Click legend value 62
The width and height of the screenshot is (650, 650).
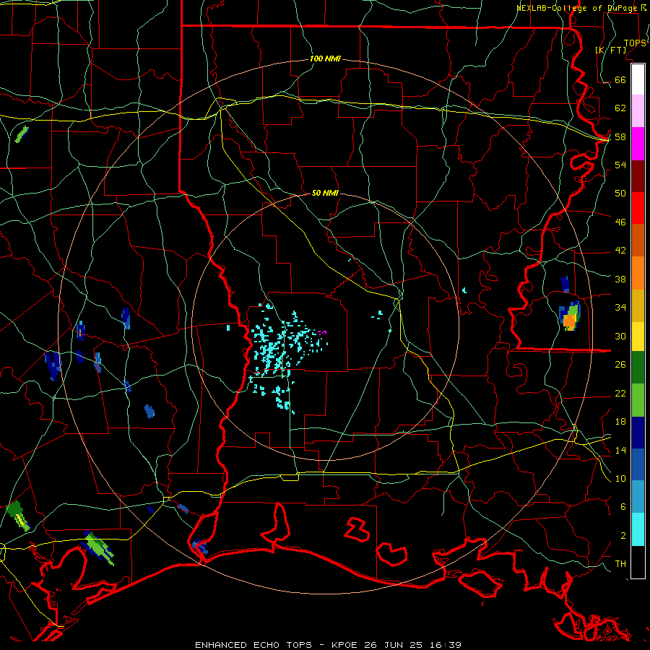tap(620, 108)
